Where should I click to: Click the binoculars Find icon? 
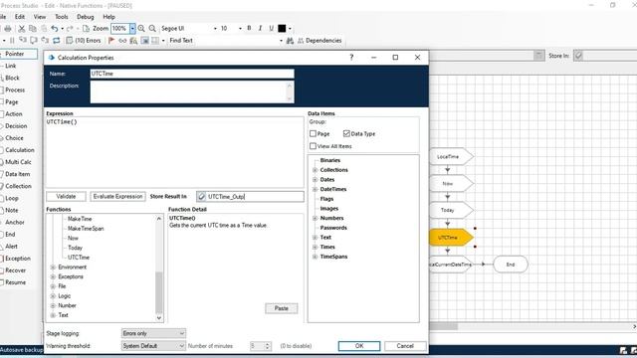click(290, 41)
